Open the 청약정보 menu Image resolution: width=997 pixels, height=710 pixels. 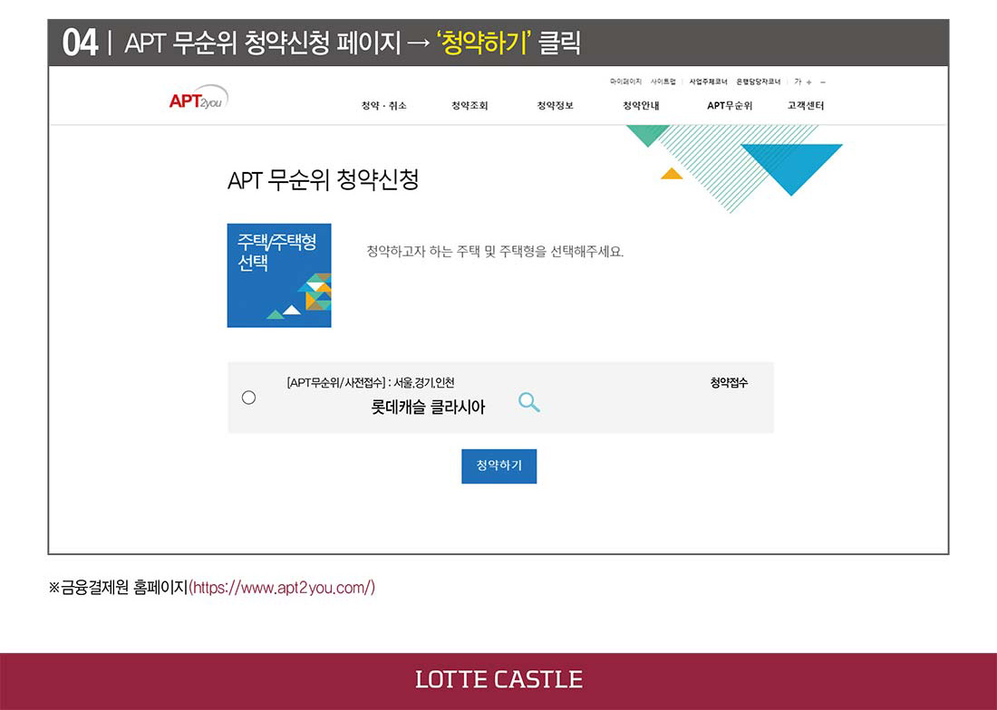[555, 105]
